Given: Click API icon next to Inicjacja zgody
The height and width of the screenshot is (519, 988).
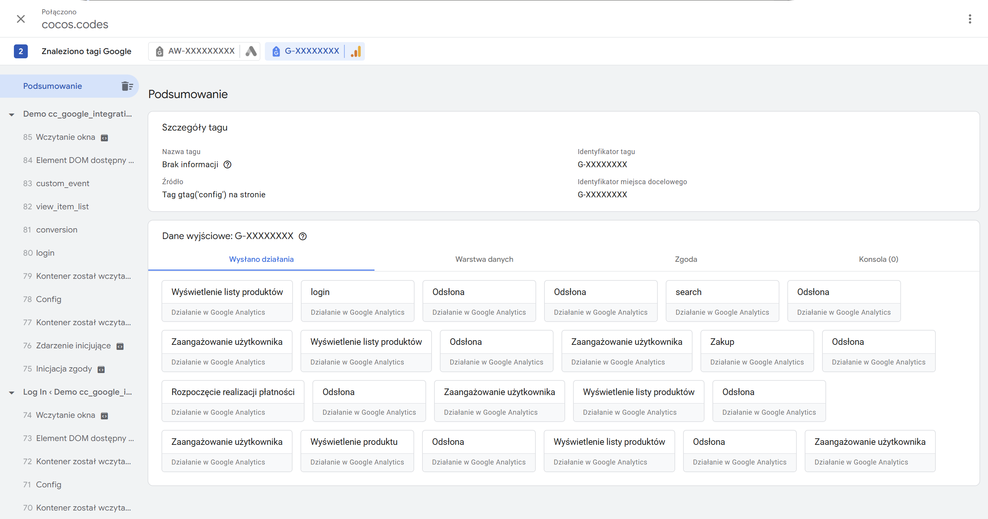Looking at the screenshot, I should point(101,370).
